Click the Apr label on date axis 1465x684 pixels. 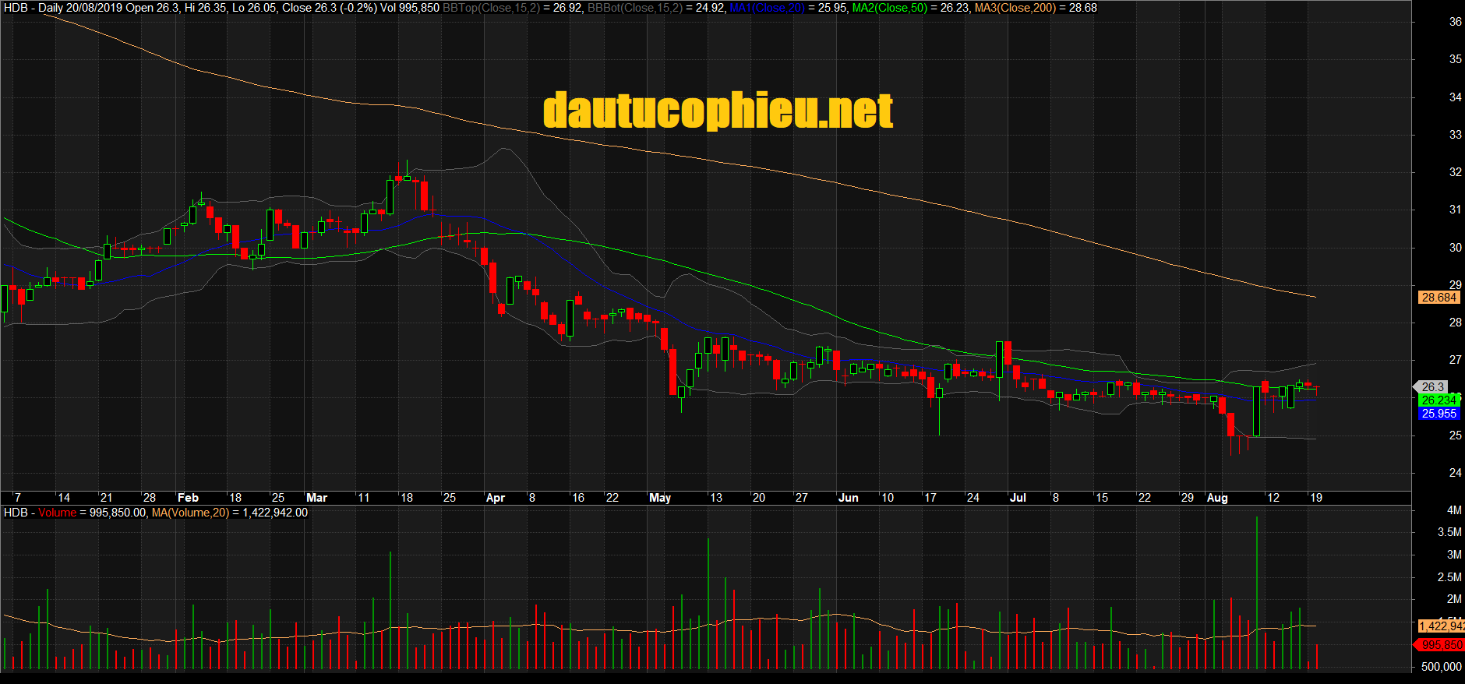[496, 498]
